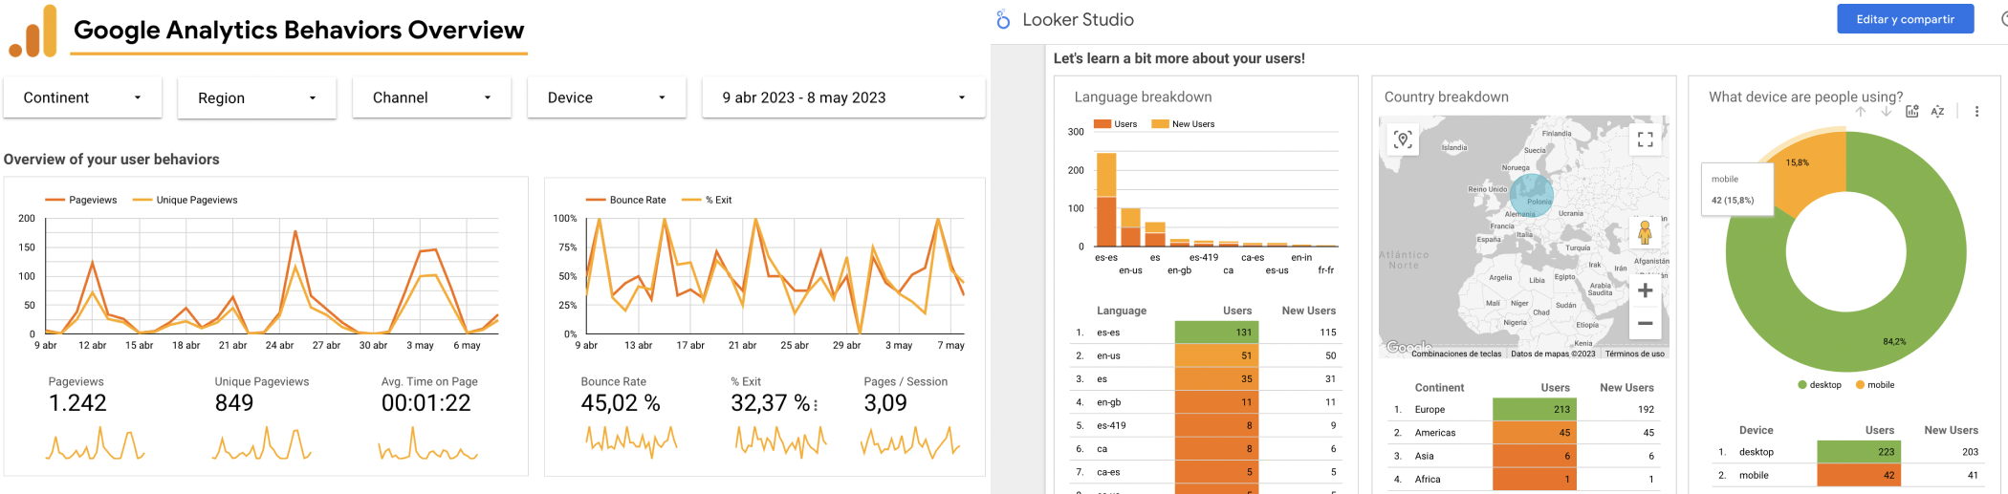Click the tallest es-es bar in language chart
Image resolution: width=2008 pixels, height=494 pixels.
(x=1105, y=199)
